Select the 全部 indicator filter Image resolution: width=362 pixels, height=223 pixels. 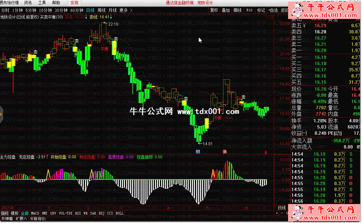click(x=25, y=213)
